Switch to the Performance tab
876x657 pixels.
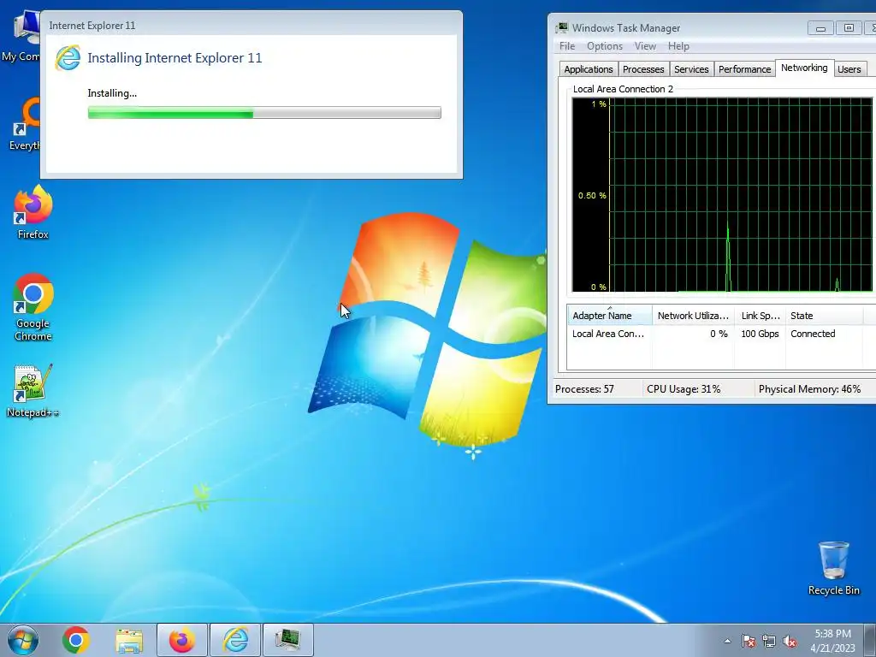click(x=745, y=69)
